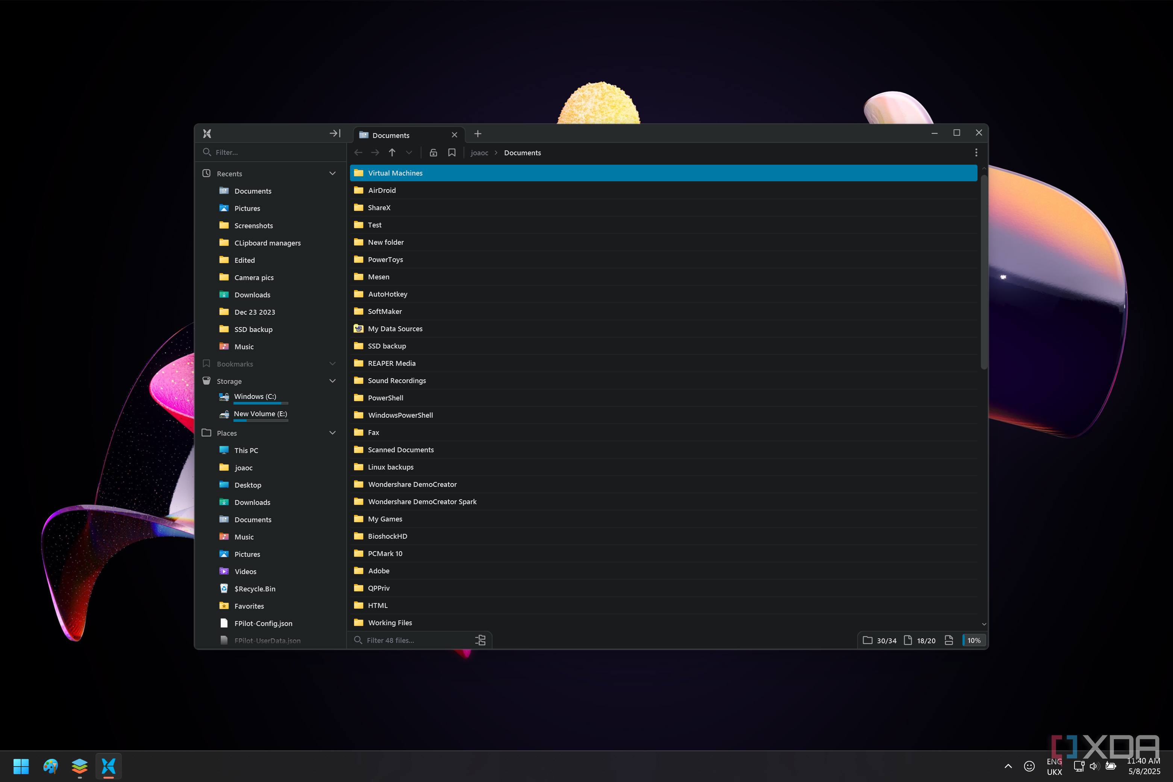This screenshot has height=782, width=1173.
Task: Show hidden system tray icons
Action: 1008,767
